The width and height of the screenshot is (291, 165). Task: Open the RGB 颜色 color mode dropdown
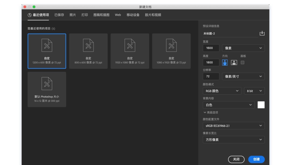(222, 91)
